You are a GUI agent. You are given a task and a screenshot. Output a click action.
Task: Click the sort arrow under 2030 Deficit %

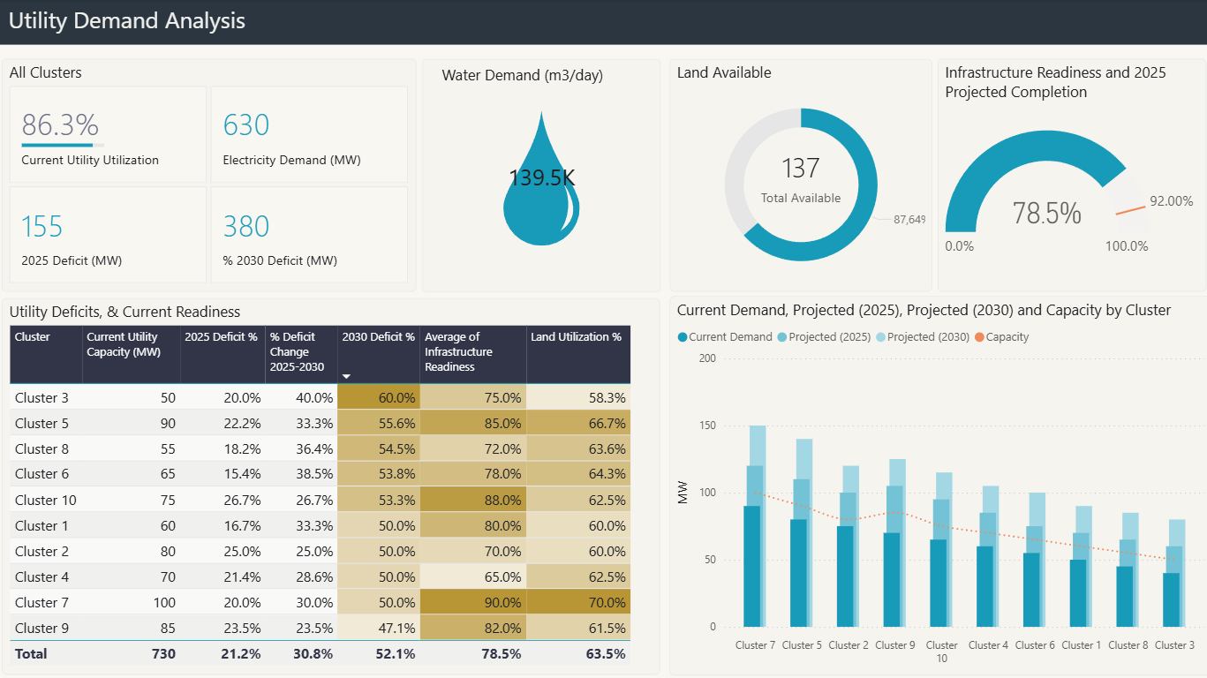click(x=346, y=377)
